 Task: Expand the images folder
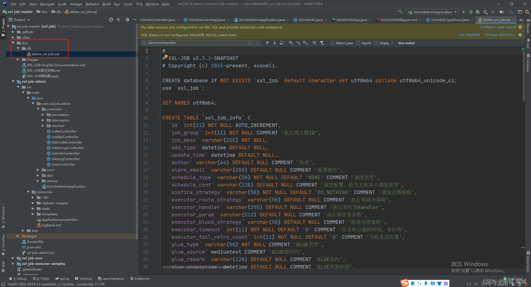coord(18,59)
